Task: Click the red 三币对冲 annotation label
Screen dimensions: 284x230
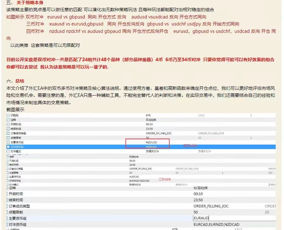Action: (x=165, y=179)
